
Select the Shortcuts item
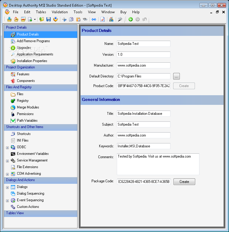coord(24,134)
